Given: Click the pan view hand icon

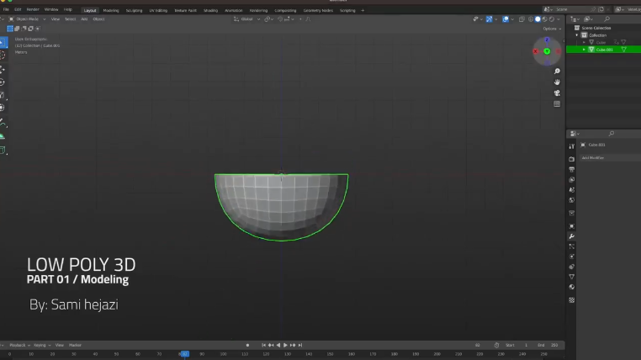Looking at the screenshot, I should point(557,82).
